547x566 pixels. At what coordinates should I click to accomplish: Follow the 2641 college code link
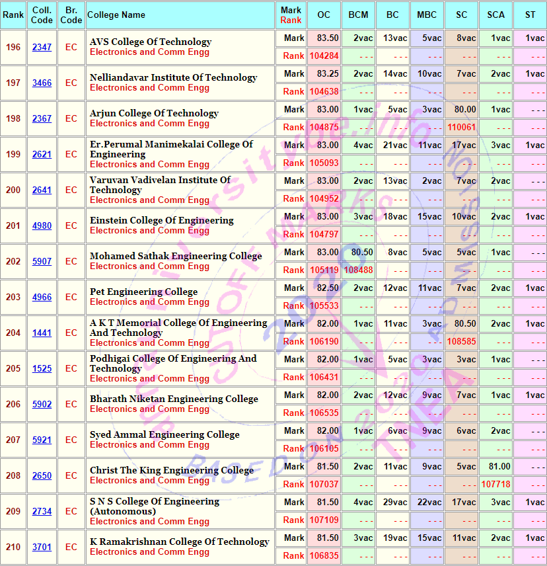[42, 190]
